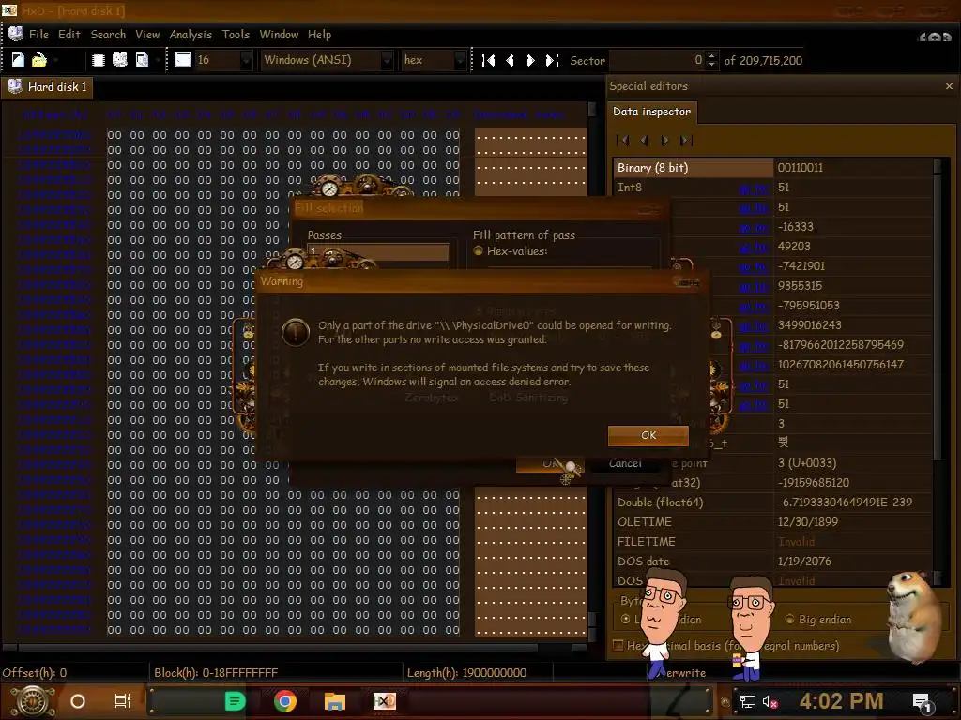Click the network system tray icon
The height and width of the screenshot is (720, 961).
point(747,701)
